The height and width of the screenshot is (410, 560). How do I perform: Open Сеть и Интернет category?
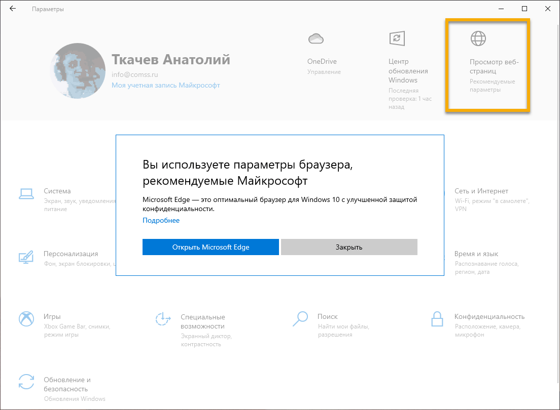pyautogui.click(x=481, y=191)
